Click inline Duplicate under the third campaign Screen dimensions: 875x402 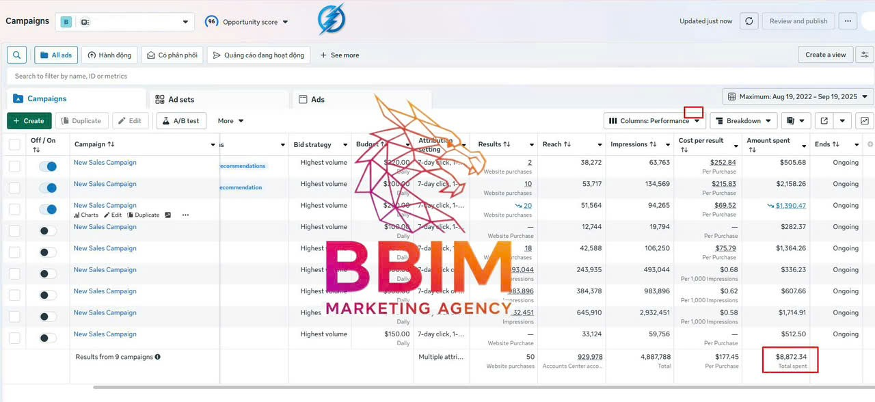(x=144, y=215)
